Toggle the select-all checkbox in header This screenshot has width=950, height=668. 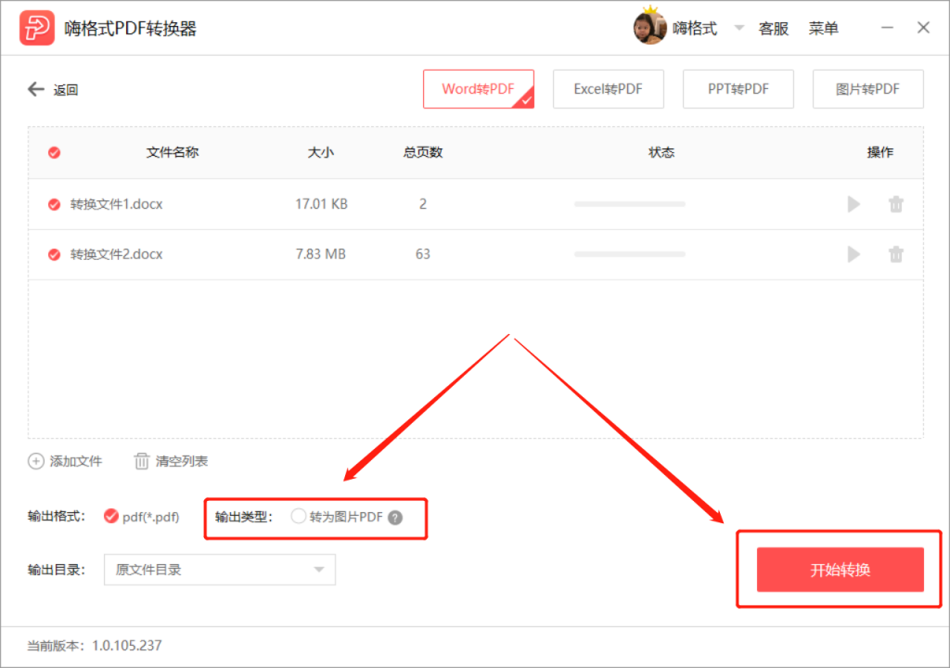coord(55,153)
